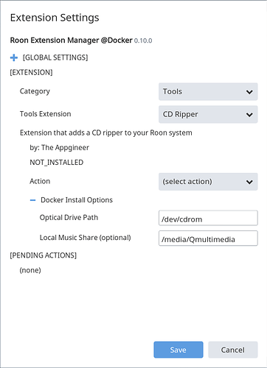This screenshot has height=368, width=267.
Task: Click the Action label
Action: coord(40,181)
